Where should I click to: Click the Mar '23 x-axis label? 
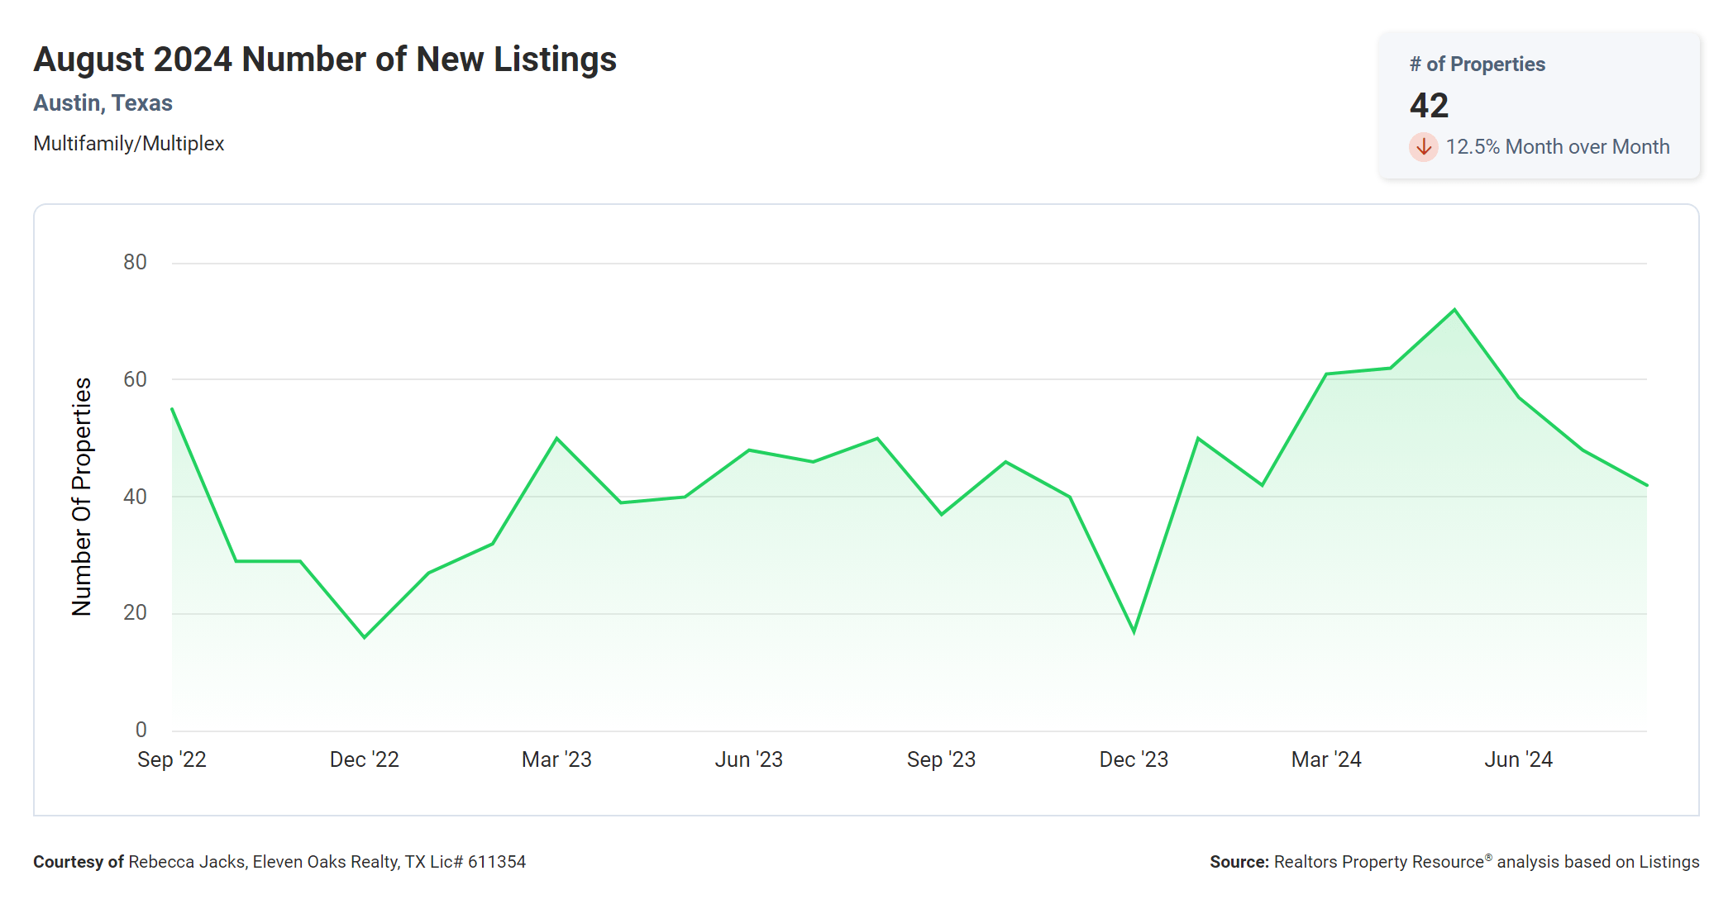tap(556, 759)
